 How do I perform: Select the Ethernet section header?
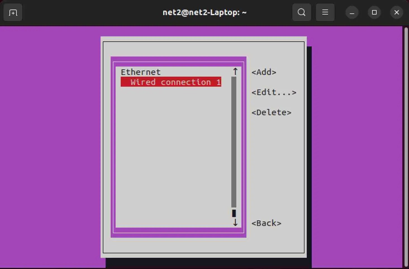pos(141,72)
